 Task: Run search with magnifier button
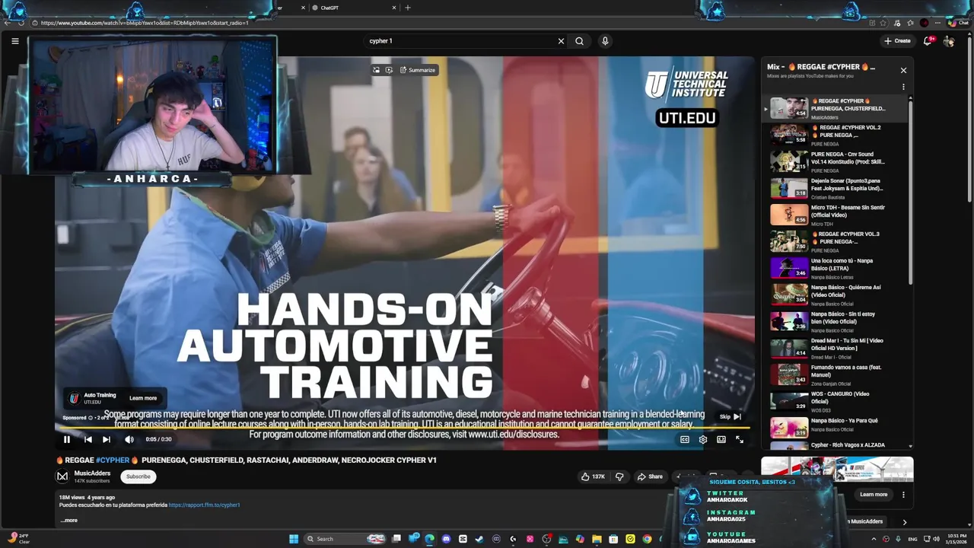pos(580,41)
